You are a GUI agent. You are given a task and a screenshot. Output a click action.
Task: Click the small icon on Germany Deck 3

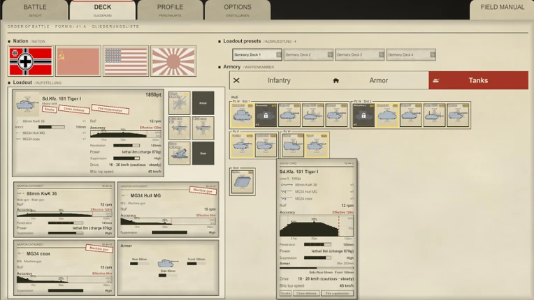(x=381, y=54)
